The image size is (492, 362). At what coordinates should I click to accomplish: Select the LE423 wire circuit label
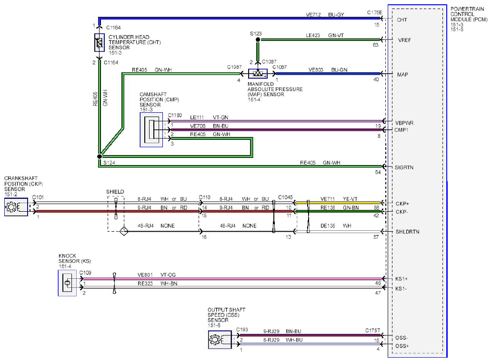313,35
